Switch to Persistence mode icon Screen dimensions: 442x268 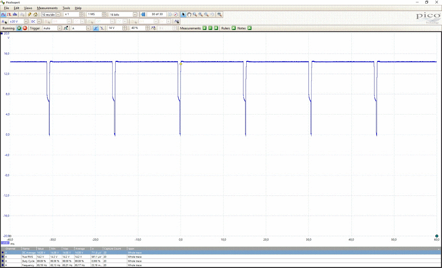9,14
